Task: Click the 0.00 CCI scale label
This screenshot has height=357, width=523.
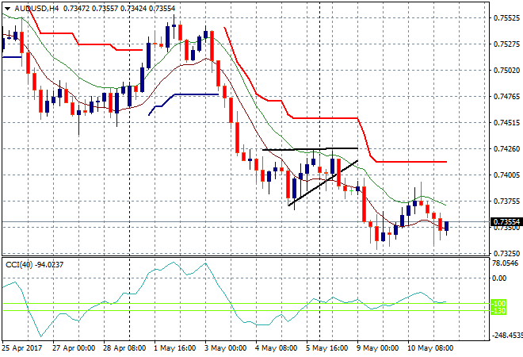Action: click(499, 278)
